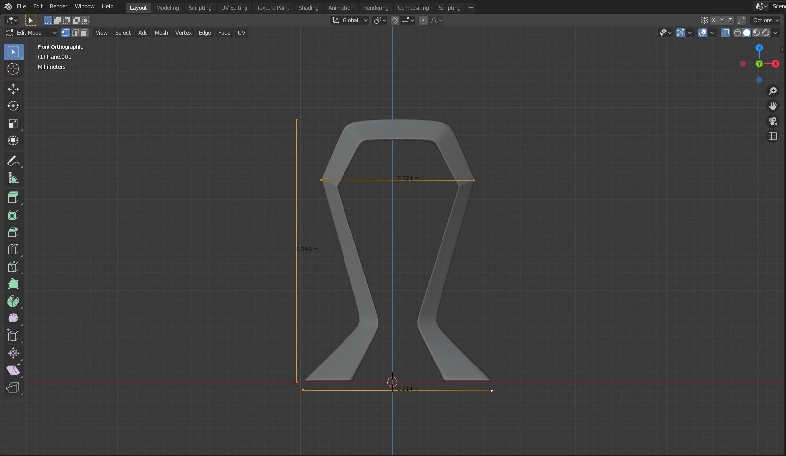Choose the Measure ruler tool

pyautogui.click(x=13, y=179)
